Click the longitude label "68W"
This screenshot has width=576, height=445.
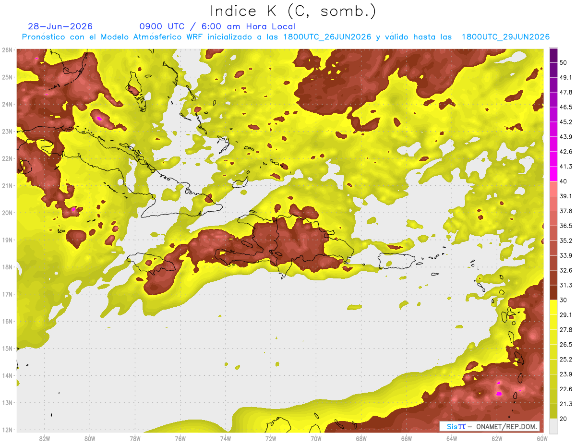[361, 438]
